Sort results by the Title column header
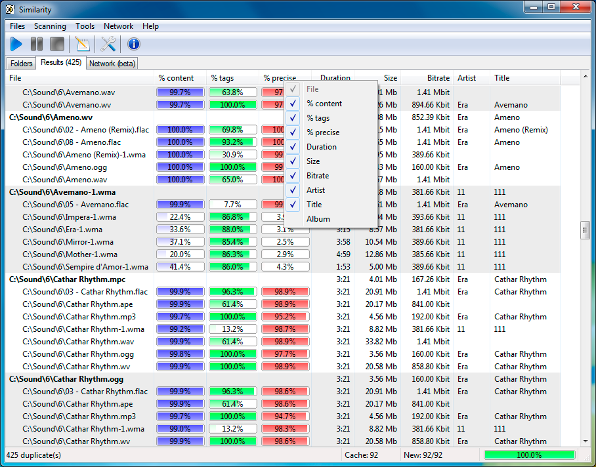The height and width of the screenshot is (467, 596). 524,78
